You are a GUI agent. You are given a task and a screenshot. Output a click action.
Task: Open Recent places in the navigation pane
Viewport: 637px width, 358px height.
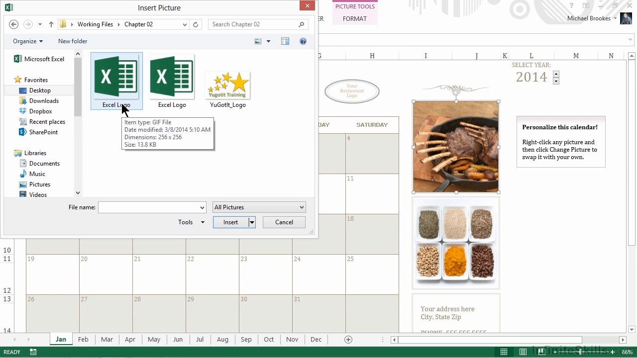tap(42, 122)
